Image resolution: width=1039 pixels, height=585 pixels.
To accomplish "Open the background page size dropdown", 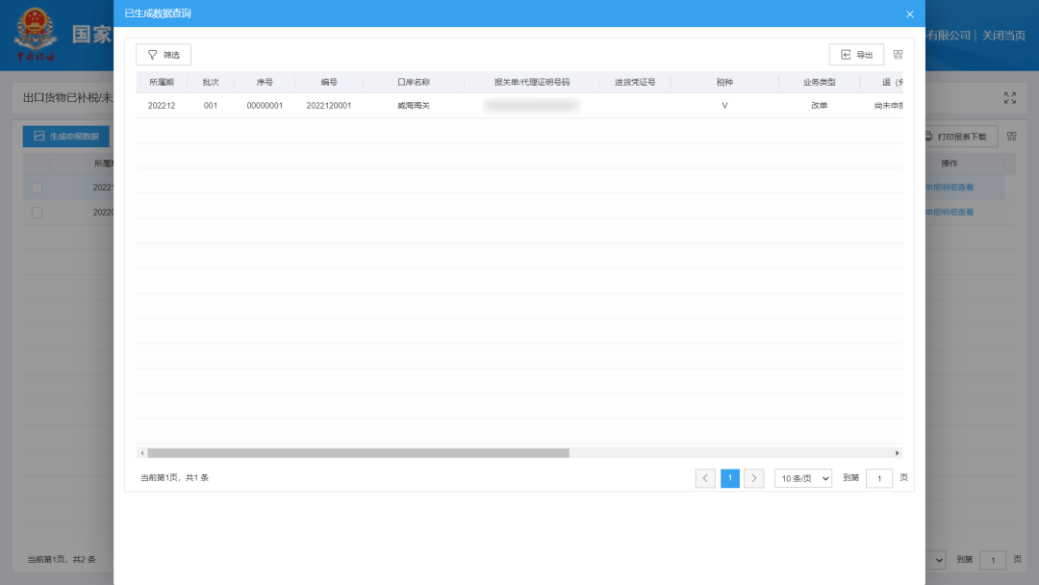I will [936, 561].
